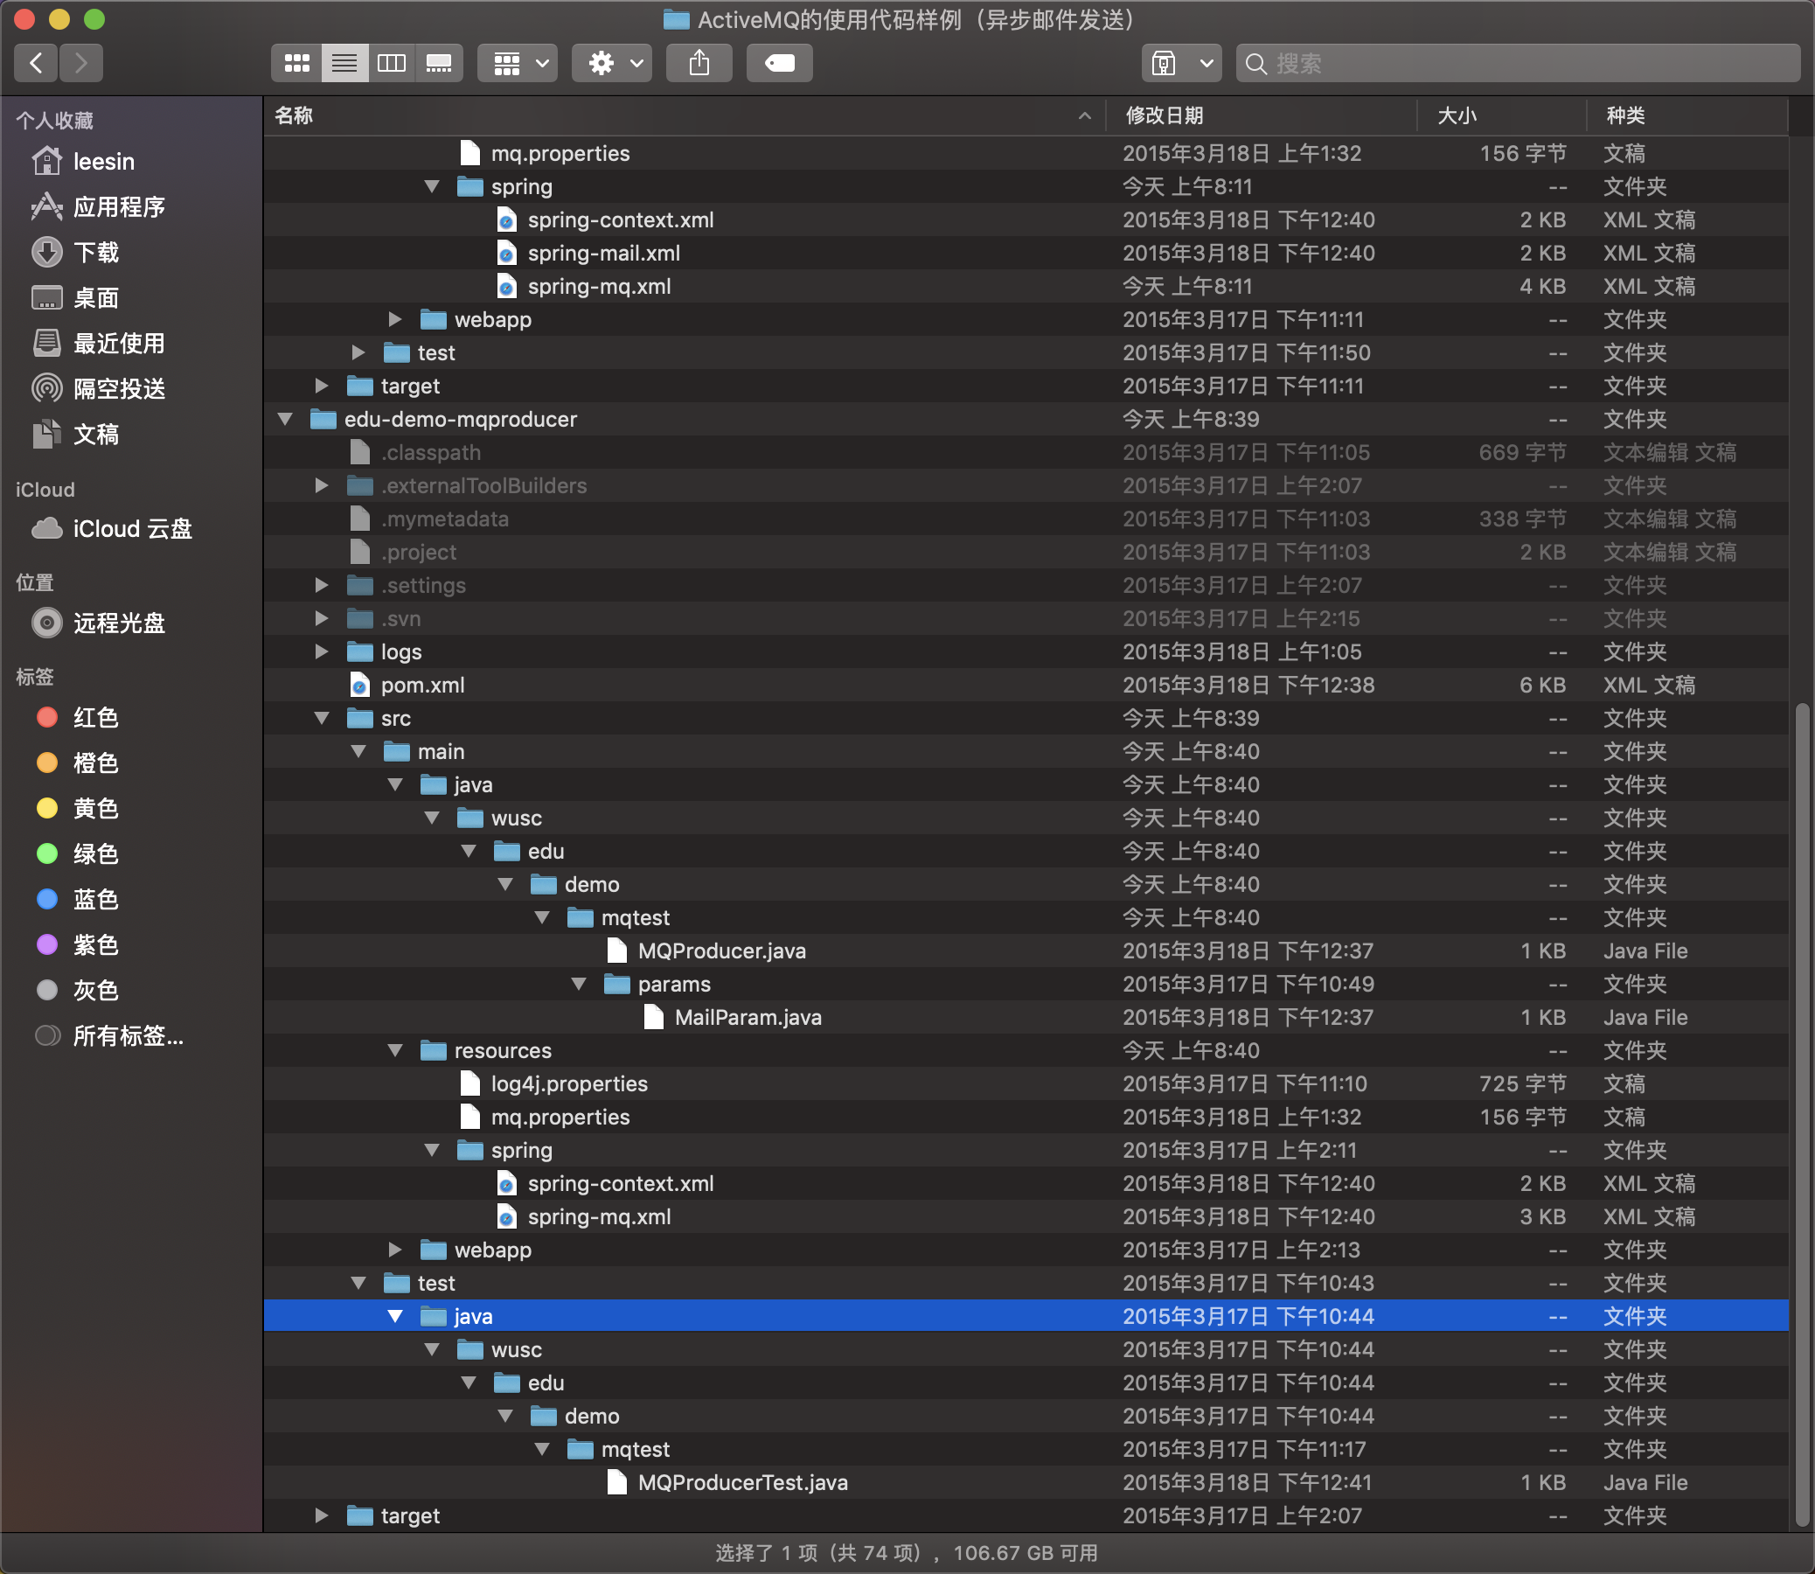Collapse the resources folder
The height and width of the screenshot is (1574, 1815).
[395, 1050]
